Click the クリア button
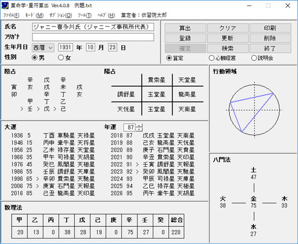The image size is (298, 244). coord(228,28)
